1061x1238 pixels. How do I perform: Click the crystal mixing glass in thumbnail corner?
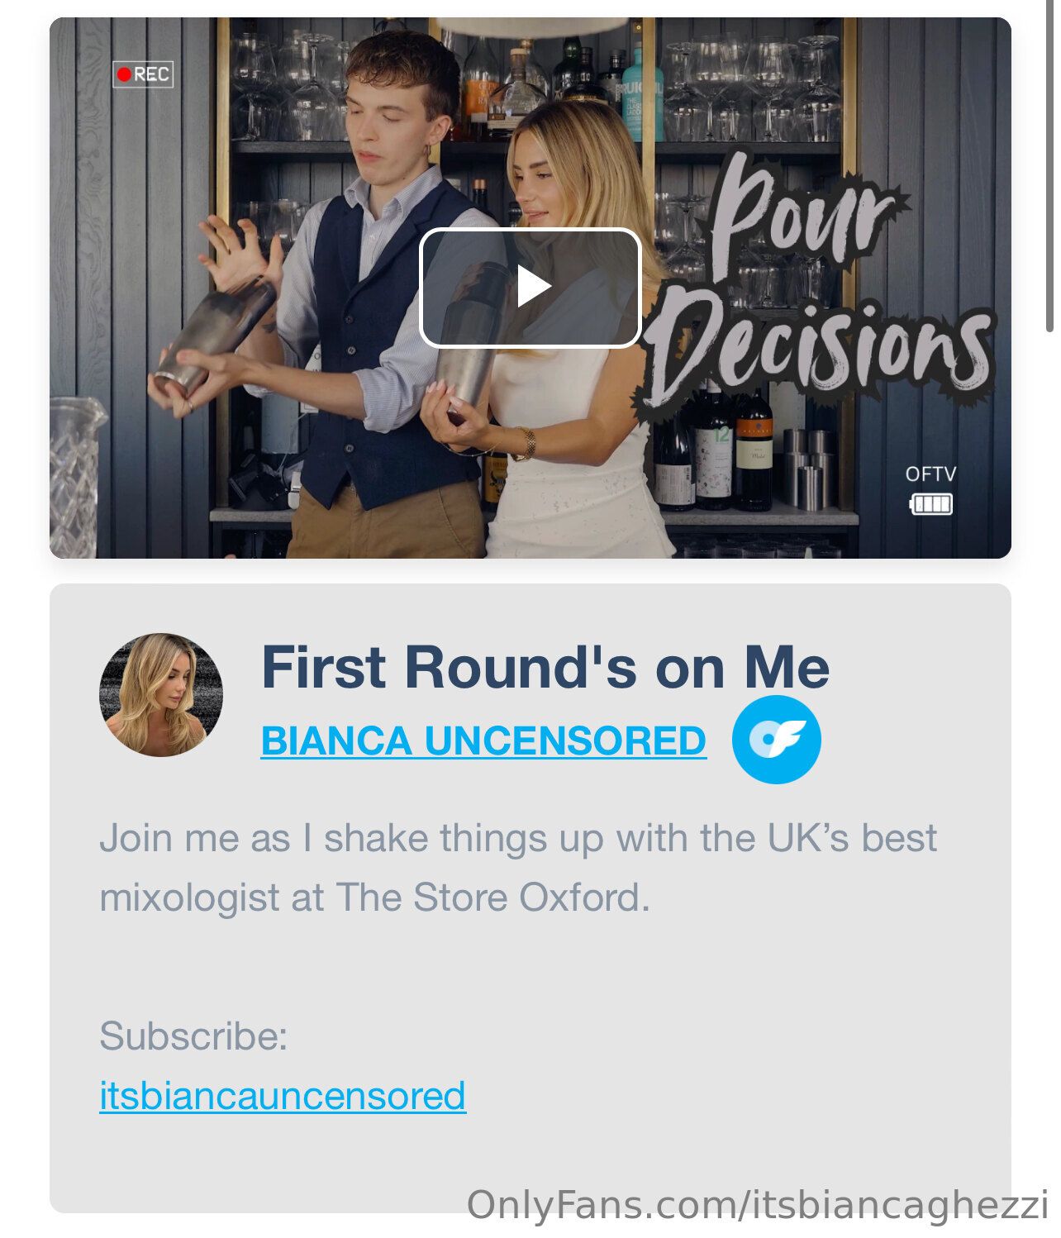click(x=77, y=479)
